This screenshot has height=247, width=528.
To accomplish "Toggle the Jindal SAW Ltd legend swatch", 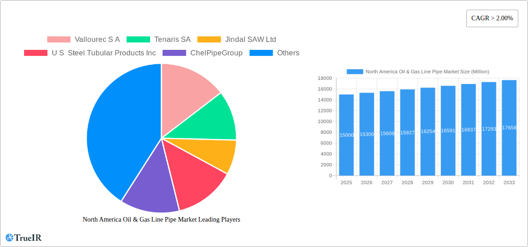I will [209, 40].
